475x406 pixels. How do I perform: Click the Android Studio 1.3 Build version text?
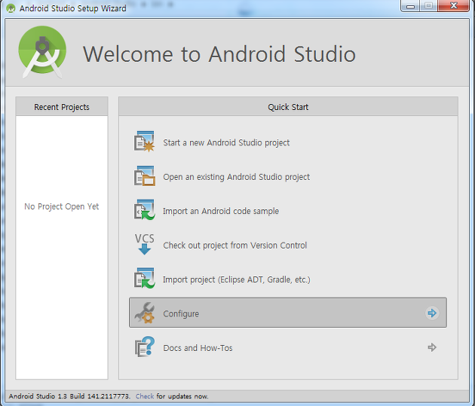coord(69,396)
